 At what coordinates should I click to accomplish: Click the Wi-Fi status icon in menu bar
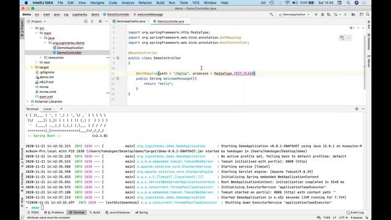[x=288, y=2]
